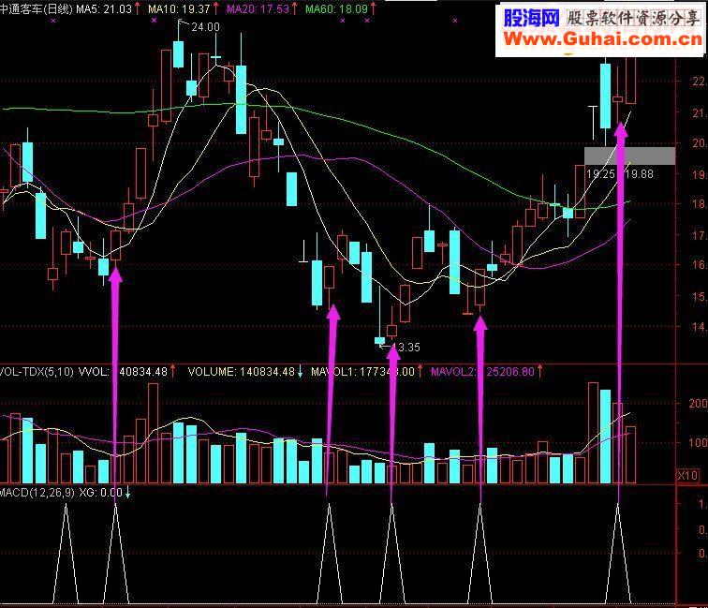Click the 13.35 low price annotation
Viewport: 708px width, 608px height.
406,347
